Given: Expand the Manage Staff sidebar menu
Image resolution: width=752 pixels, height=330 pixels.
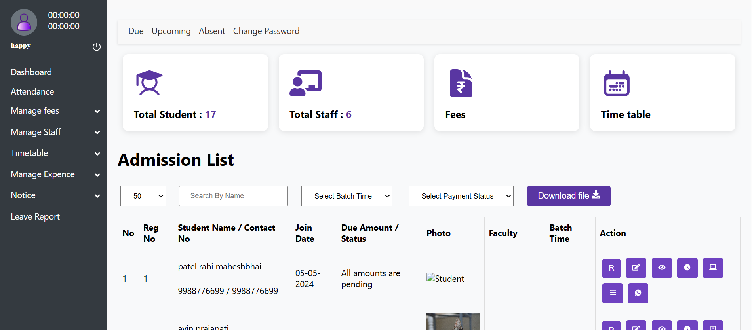Looking at the screenshot, I should [x=55, y=132].
